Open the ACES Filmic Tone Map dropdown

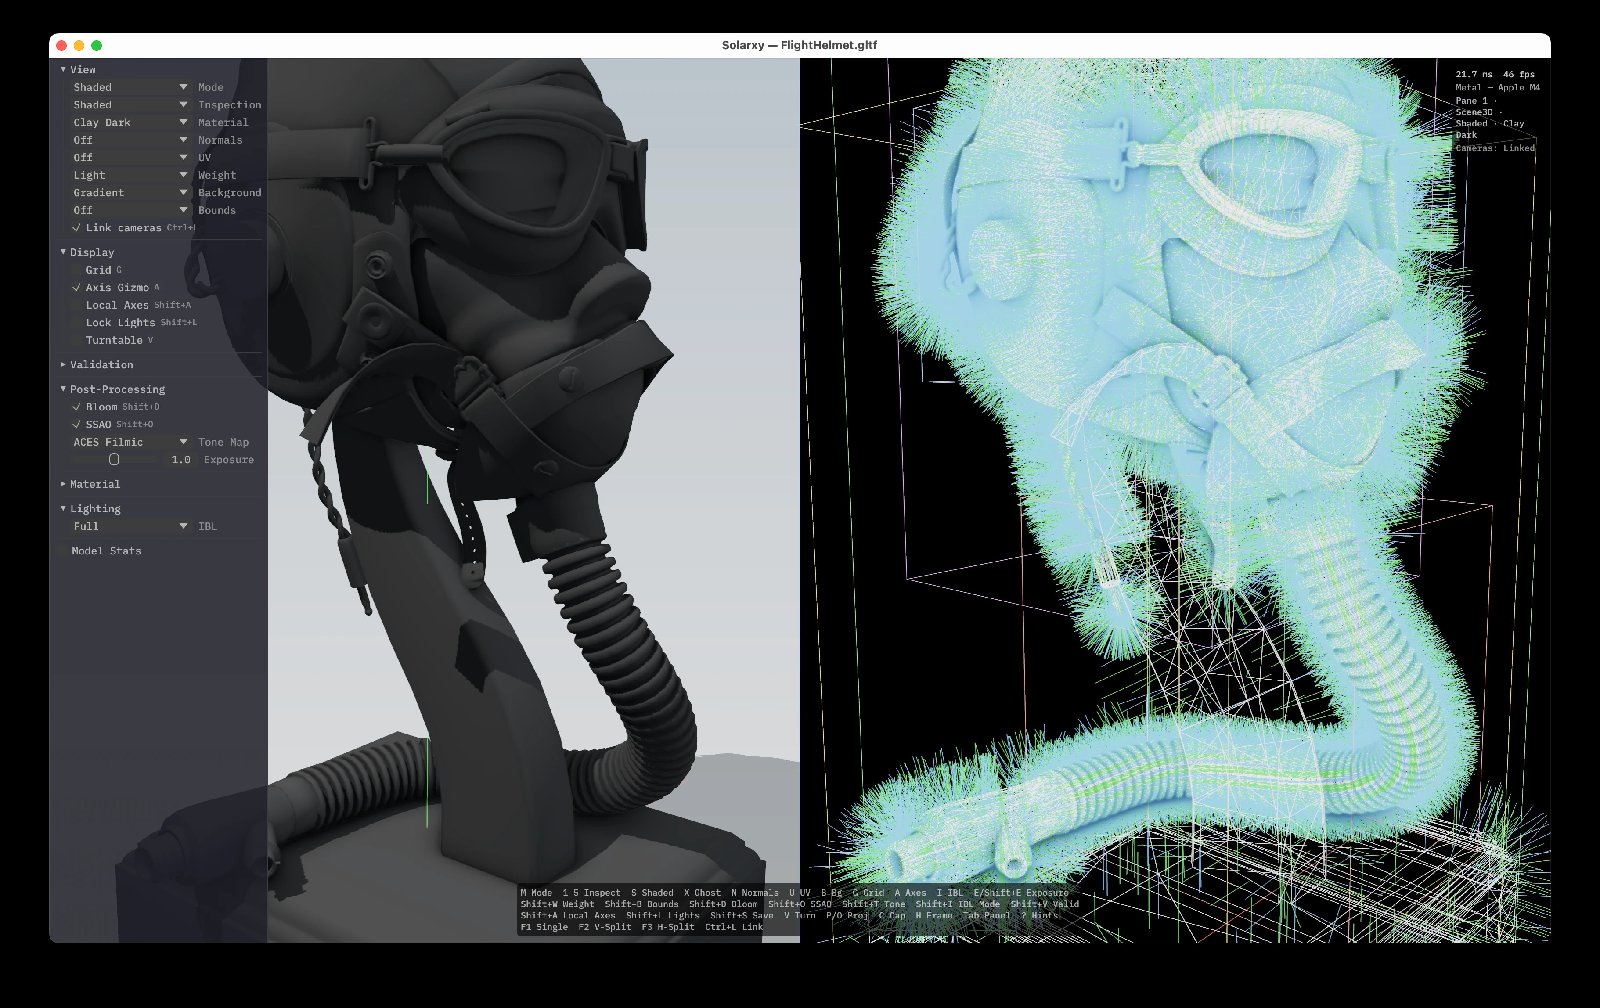click(131, 442)
